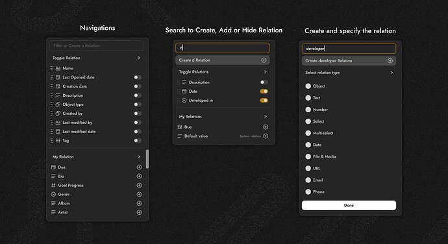The image size is (448, 244).
Task: Toggle the Creation date relation
Action: (x=138, y=86)
